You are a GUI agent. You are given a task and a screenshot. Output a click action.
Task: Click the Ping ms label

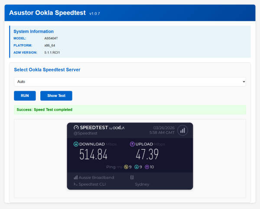[x=114, y=167]
